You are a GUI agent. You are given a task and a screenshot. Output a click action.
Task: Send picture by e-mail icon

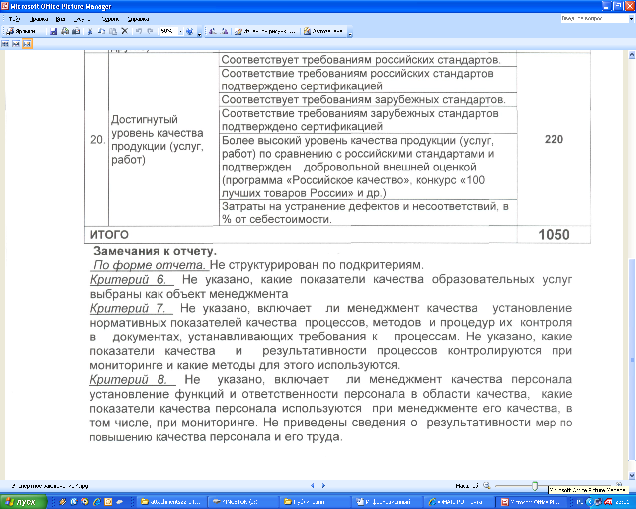click(x=76, y=31)
